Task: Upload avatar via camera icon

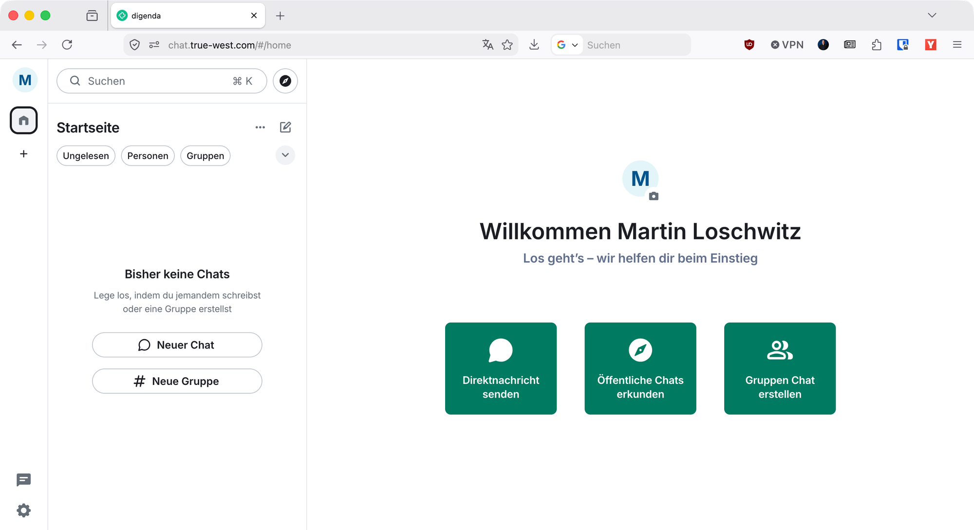Action: 654,196
